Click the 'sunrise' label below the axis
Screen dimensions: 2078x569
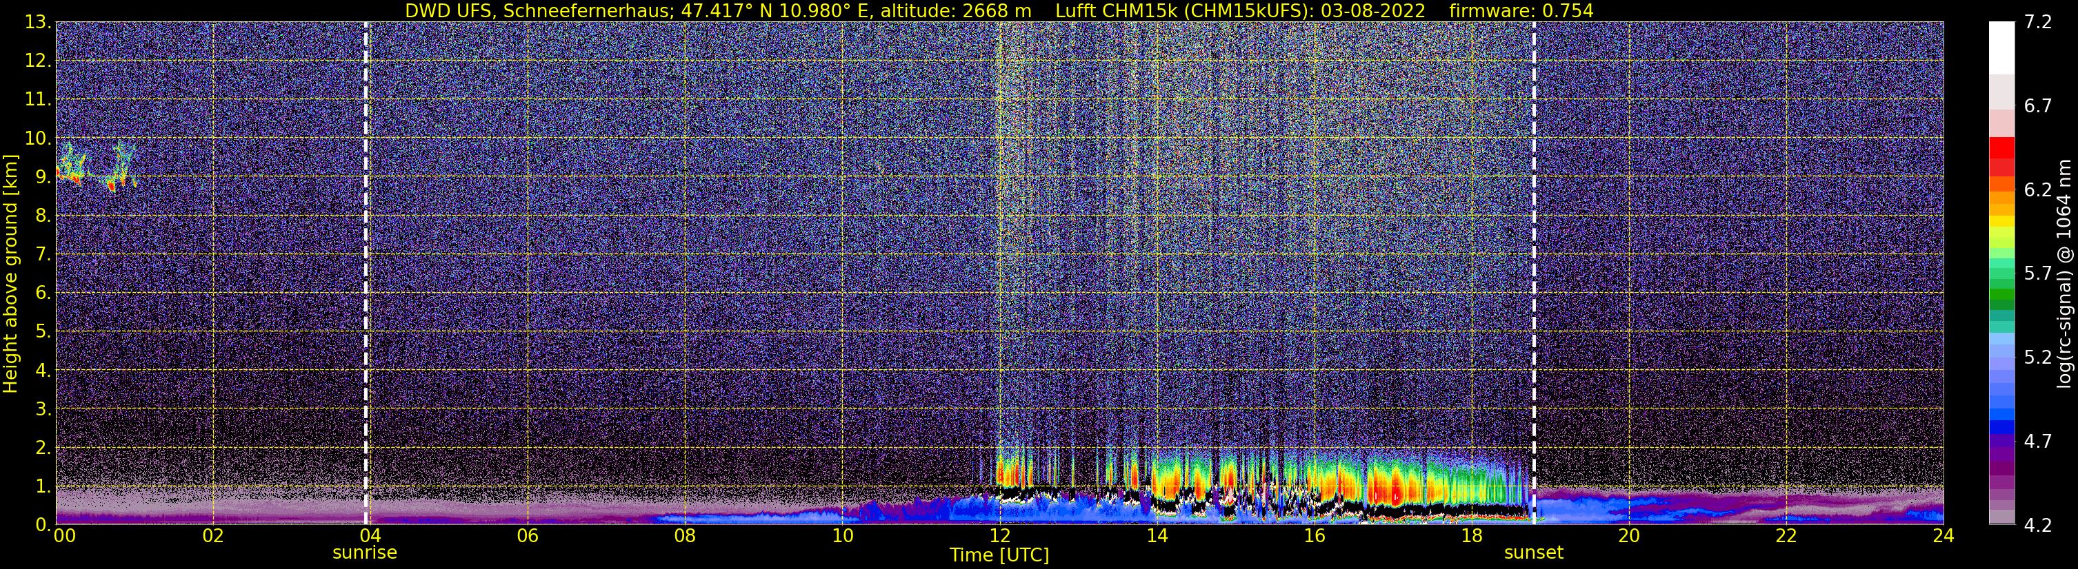[x=365, y=553]
